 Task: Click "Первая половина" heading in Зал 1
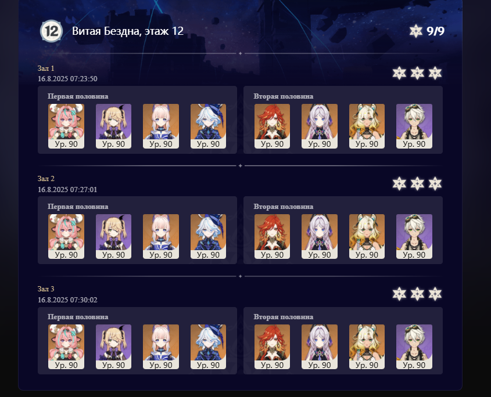(x=78, y=96)
